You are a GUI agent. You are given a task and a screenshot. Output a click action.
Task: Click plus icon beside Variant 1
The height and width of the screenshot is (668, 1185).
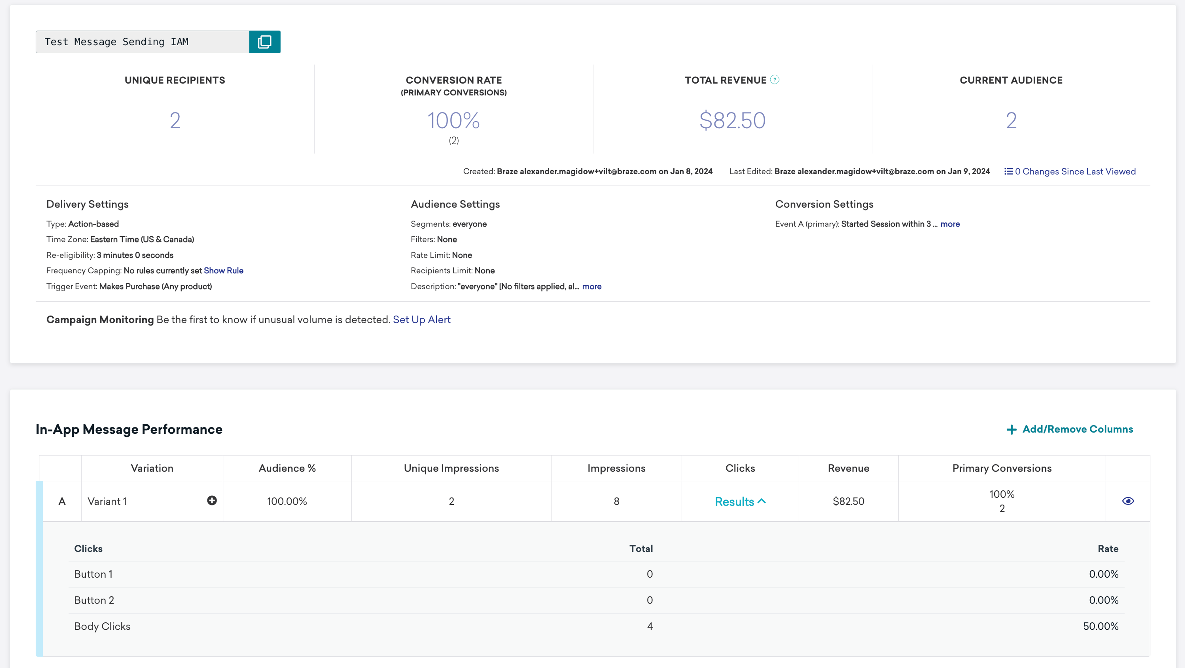coord(212,501)
